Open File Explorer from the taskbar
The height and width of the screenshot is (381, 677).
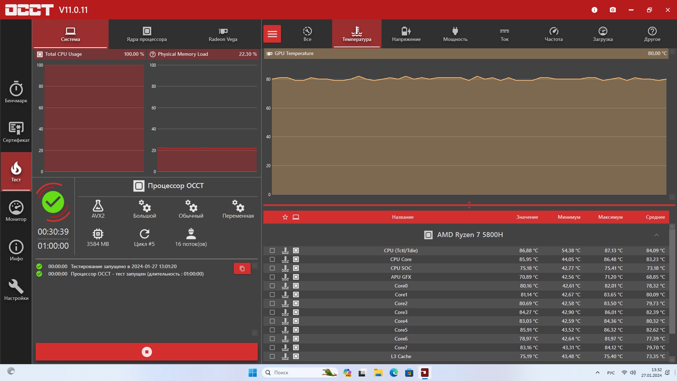tap(378, 373)
